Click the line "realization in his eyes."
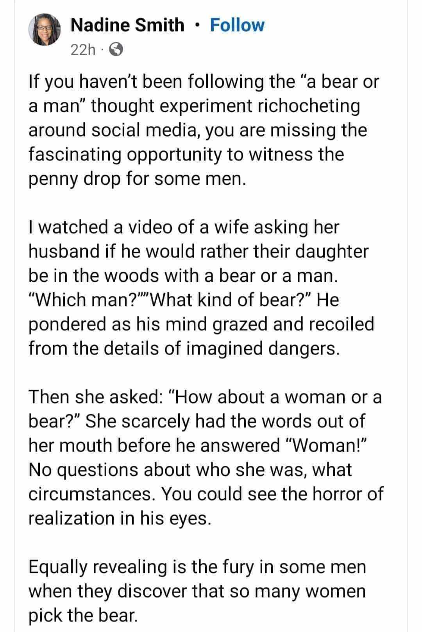Image resolution: width=422 pixels, height=632 pixels. pyautogui.click(x=120, y=518)
